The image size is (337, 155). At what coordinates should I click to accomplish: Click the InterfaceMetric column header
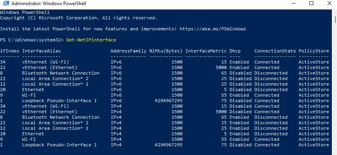tap(206, 51)
